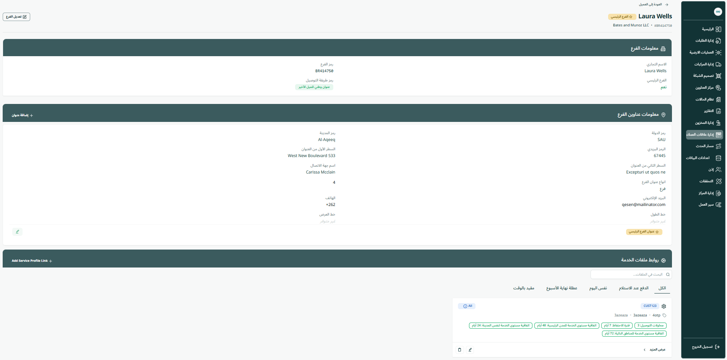Click the search magnifier icon in profiles search
This screenshot has width=727, height=360.
[668, 274]
